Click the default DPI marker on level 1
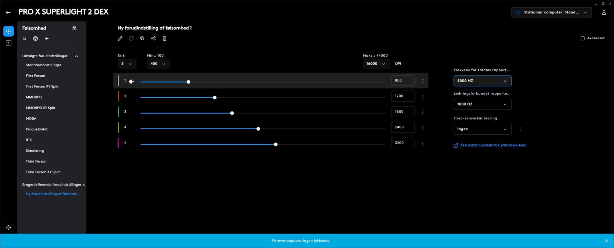 click(x=131, y=81)
